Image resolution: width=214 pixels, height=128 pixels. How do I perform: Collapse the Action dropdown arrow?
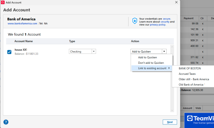click(x=164, y=51)
